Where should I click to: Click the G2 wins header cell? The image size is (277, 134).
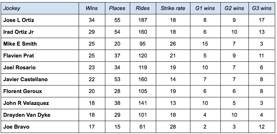point(234,8)
